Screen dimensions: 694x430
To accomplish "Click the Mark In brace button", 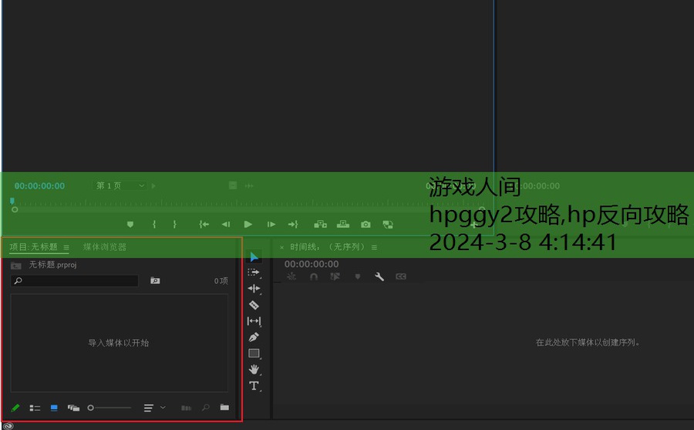I will pyautogui.click(x=154, y=225).
